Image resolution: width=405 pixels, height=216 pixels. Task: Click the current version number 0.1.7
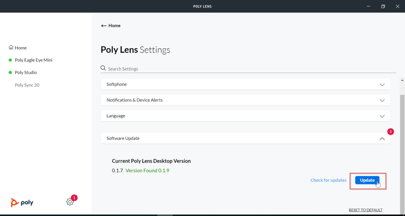117,170
